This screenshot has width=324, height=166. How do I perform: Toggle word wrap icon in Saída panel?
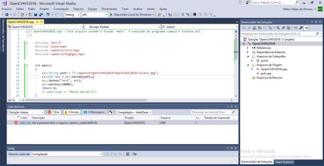coord(134,154)
